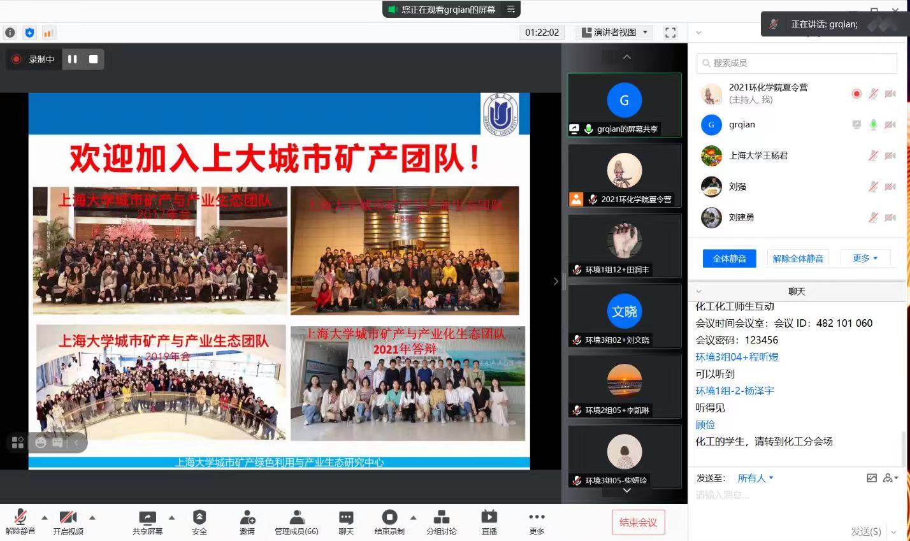
Task: Open the options menu beside the viewing-screen banner
Action: click(x=510, y=10)
